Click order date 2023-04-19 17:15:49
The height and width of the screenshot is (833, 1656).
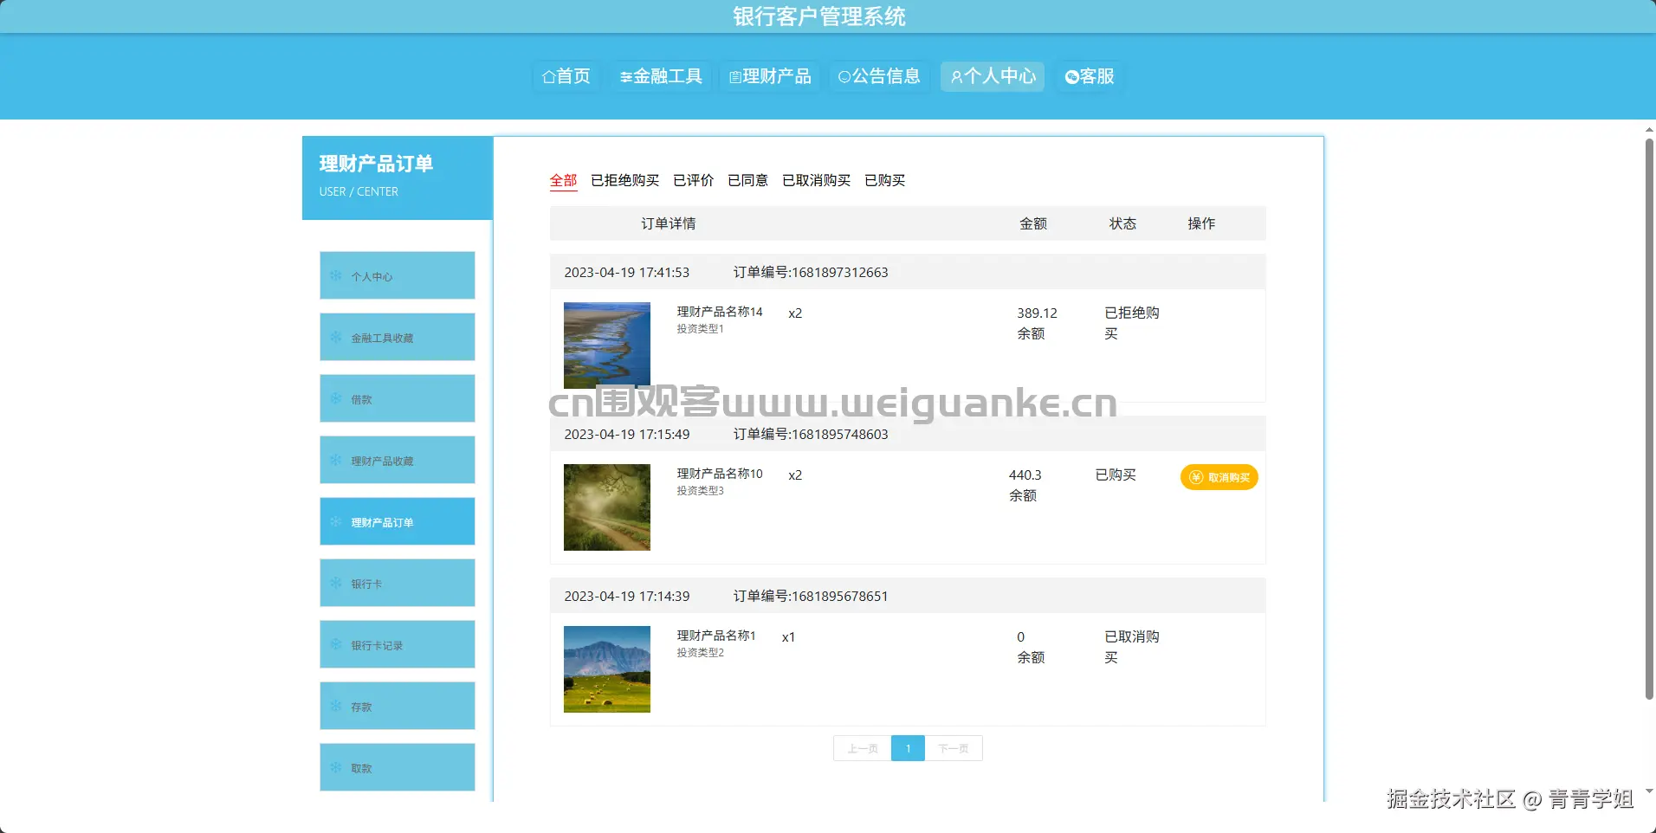click(x=627, y=434)
